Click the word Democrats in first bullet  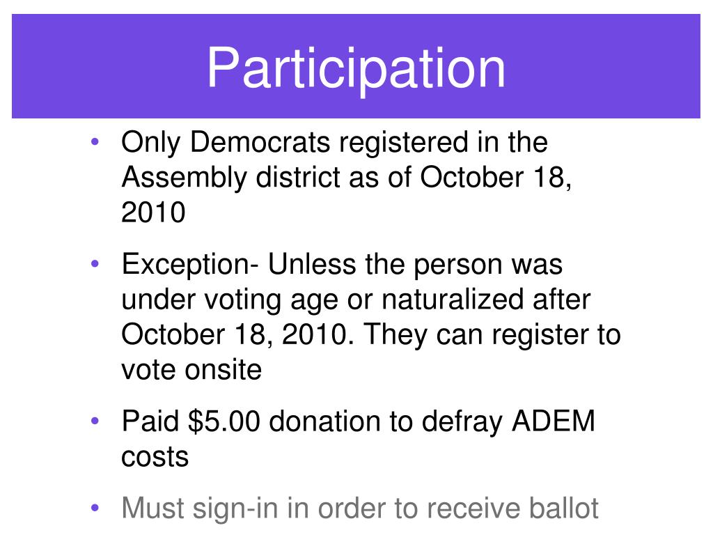[260, 142]
